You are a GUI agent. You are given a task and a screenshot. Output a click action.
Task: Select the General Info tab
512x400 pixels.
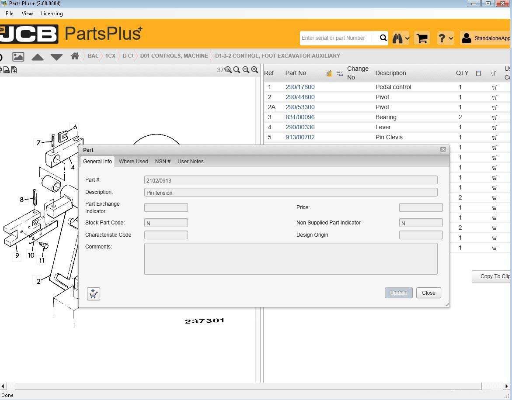98,162
